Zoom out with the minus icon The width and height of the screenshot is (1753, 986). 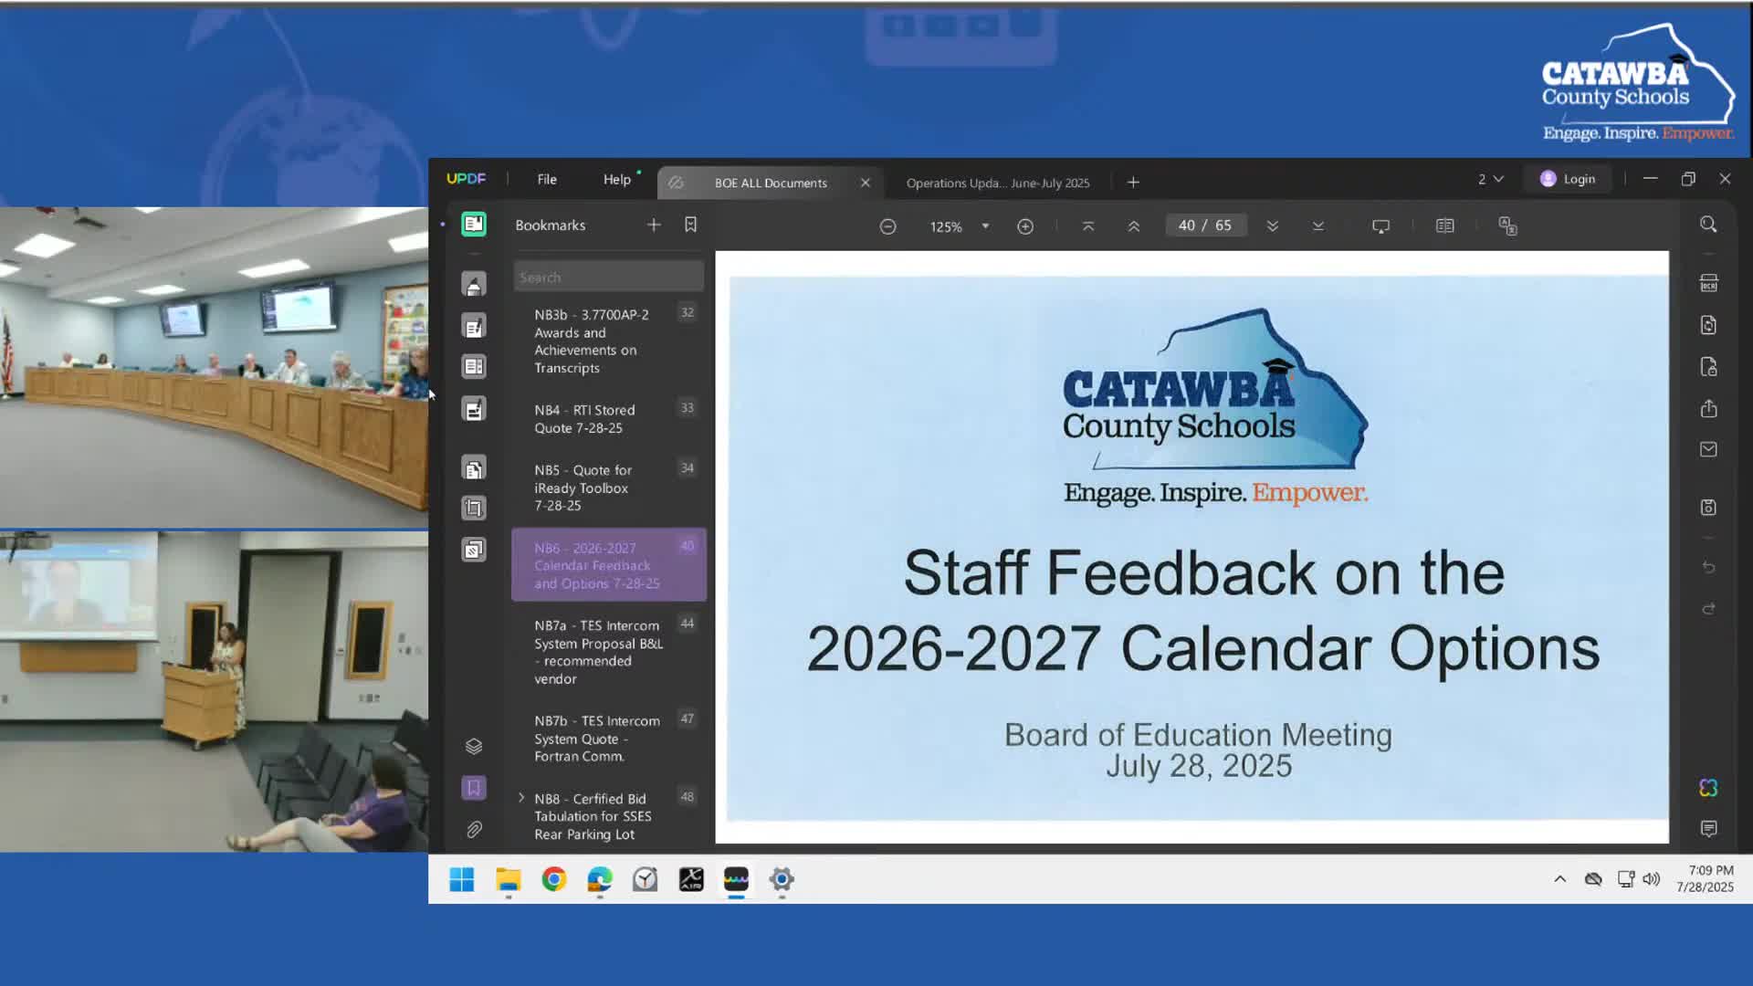tap(887, 226)
